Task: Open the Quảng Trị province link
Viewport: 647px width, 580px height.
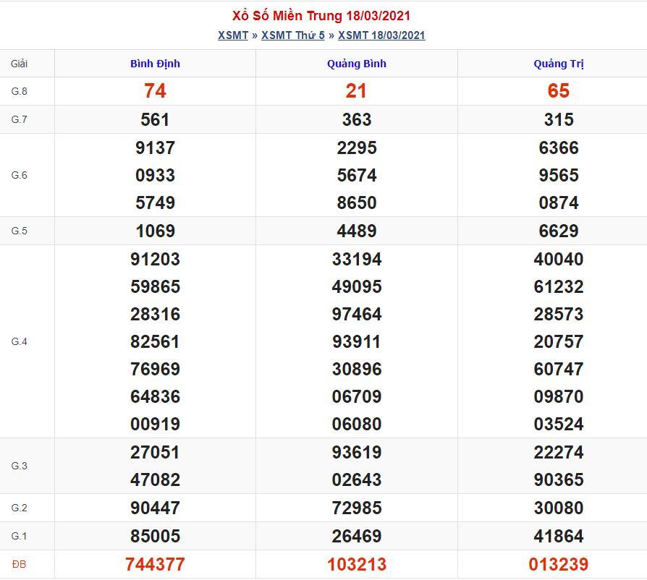Action: 558,64
